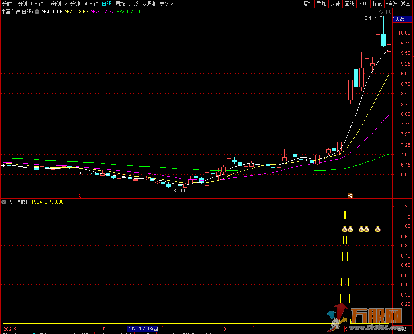Select the 日线 daily chart tab
414x334 pixels.
pyautogui.click(x=107, y=4)
